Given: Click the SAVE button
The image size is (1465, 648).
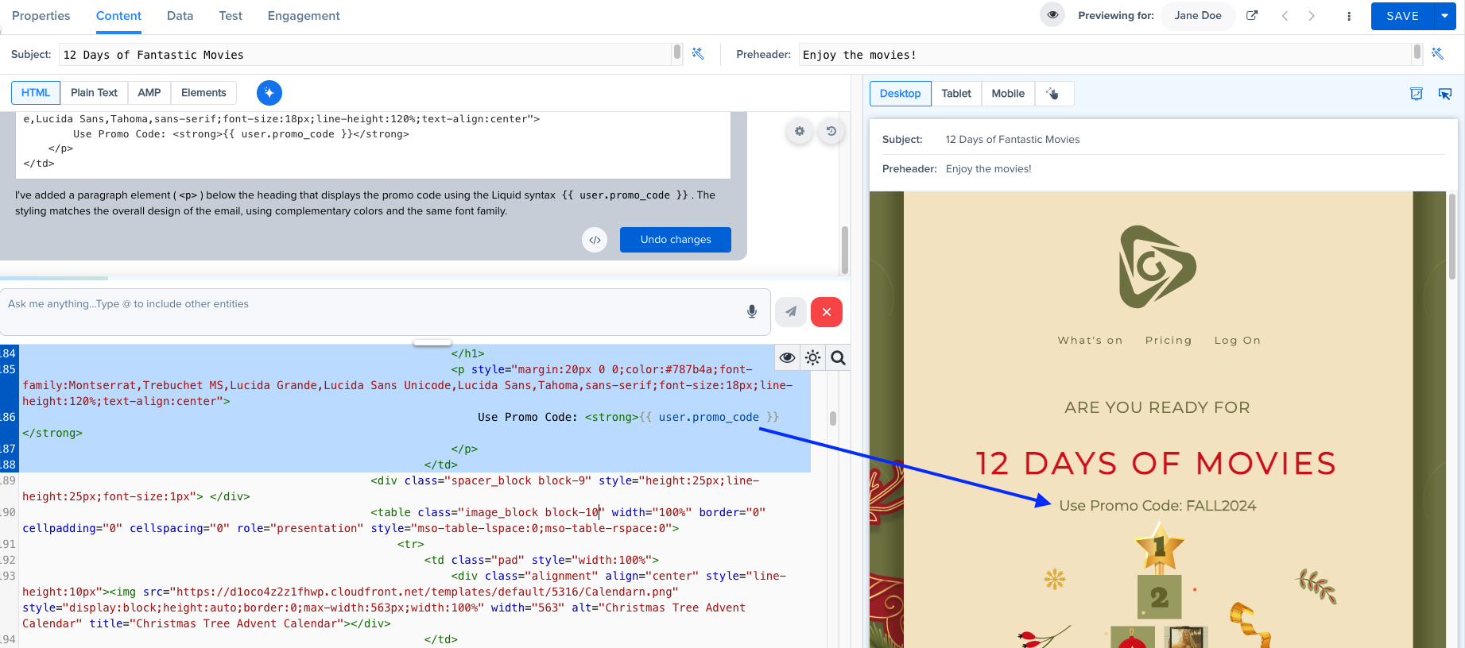Looking at the screenshot, I should click(1402, 16).
